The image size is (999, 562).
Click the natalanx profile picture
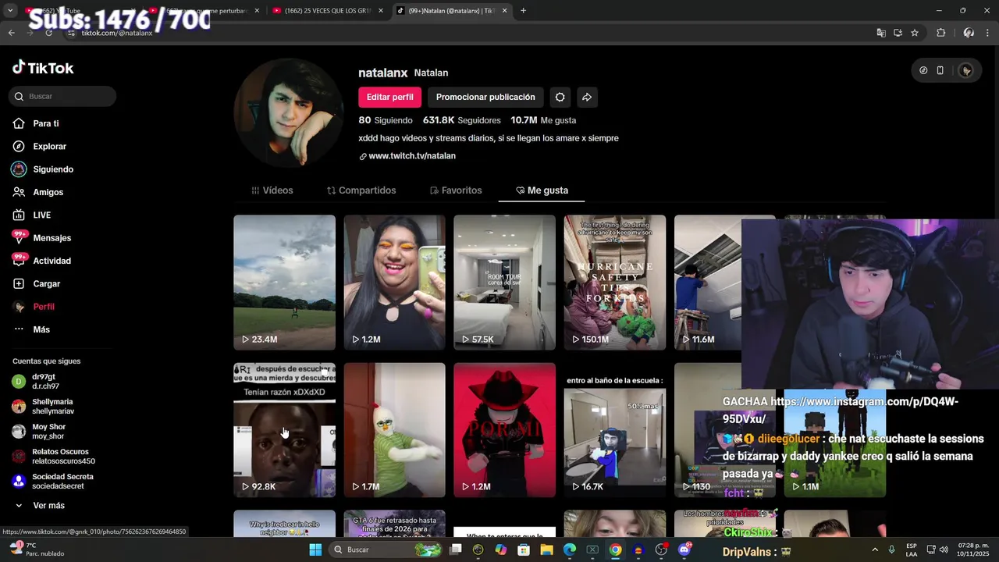(x=288, y=113)
